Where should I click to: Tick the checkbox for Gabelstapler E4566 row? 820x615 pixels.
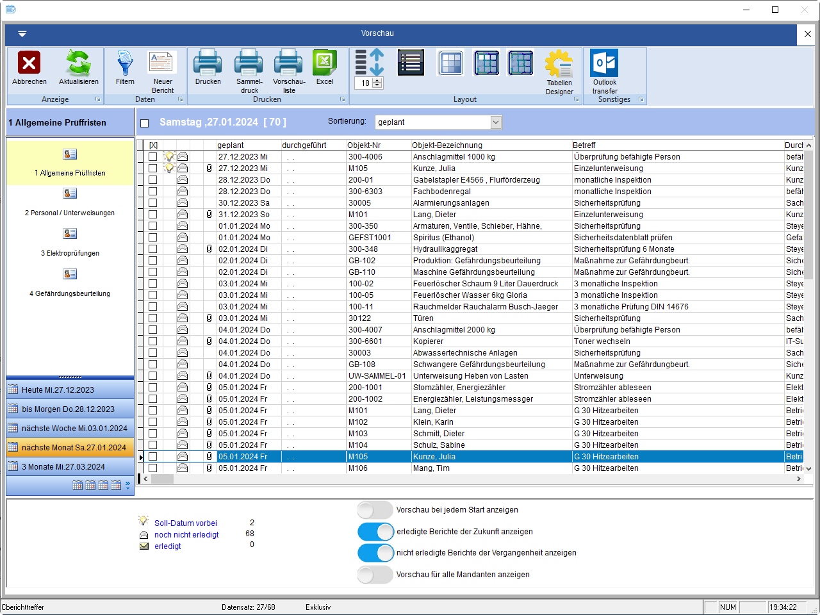152,180
